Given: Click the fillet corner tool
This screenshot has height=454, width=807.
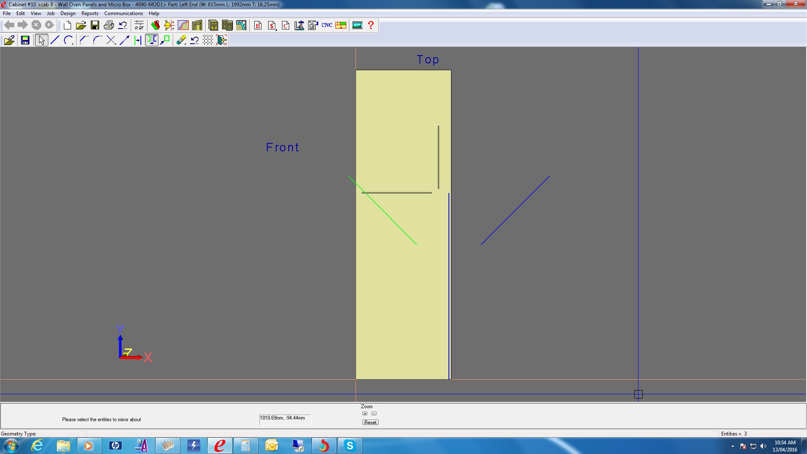Looking at the screenshot, I should [x=97, y=40].
